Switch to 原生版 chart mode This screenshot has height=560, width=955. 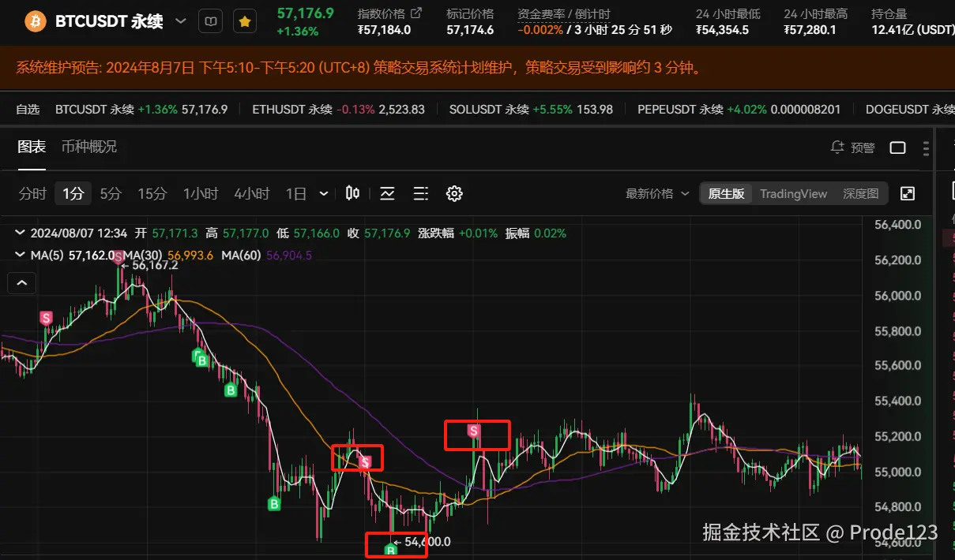point(726,193)
